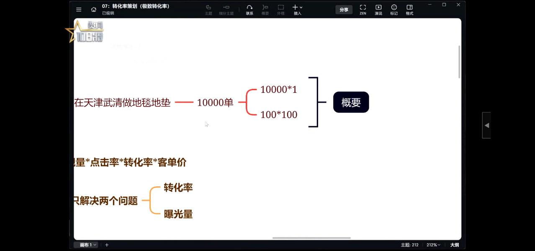The height and width of the screenshot is (251, 535).
Task: Open the 插入 insert dropdown
Action: pyautogui.click(x=297, y=9)
